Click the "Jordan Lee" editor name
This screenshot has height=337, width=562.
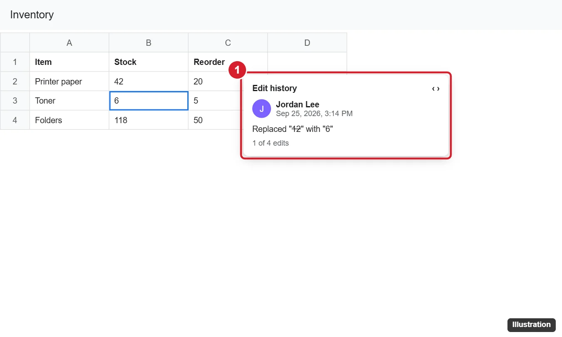[x=298, y=104]
